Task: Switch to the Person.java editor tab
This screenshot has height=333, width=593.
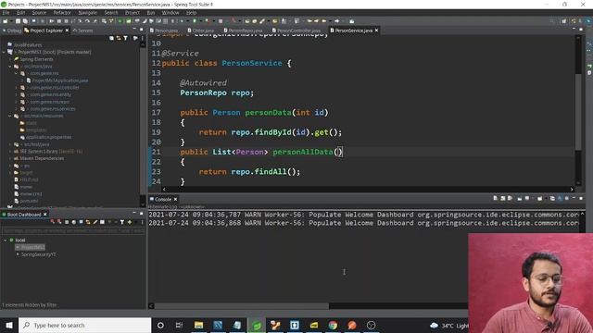Action: [x=163, y=31]
